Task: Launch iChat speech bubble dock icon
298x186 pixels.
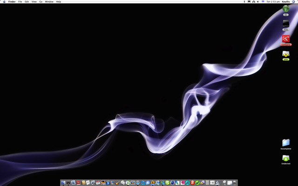Action: click(x=148, y=183)
